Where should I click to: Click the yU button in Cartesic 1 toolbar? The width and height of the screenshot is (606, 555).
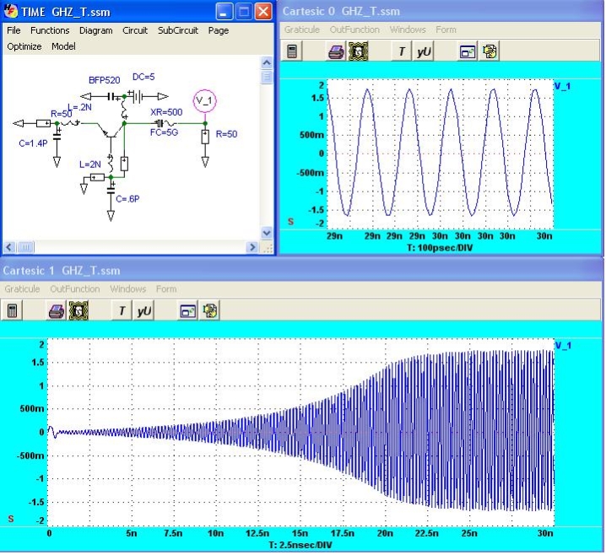coord(144,311)
